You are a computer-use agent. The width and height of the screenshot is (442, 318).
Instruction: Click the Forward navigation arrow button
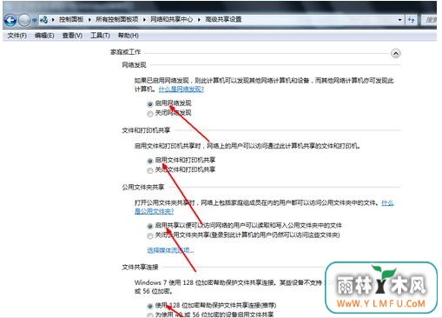tap(24, 20)
